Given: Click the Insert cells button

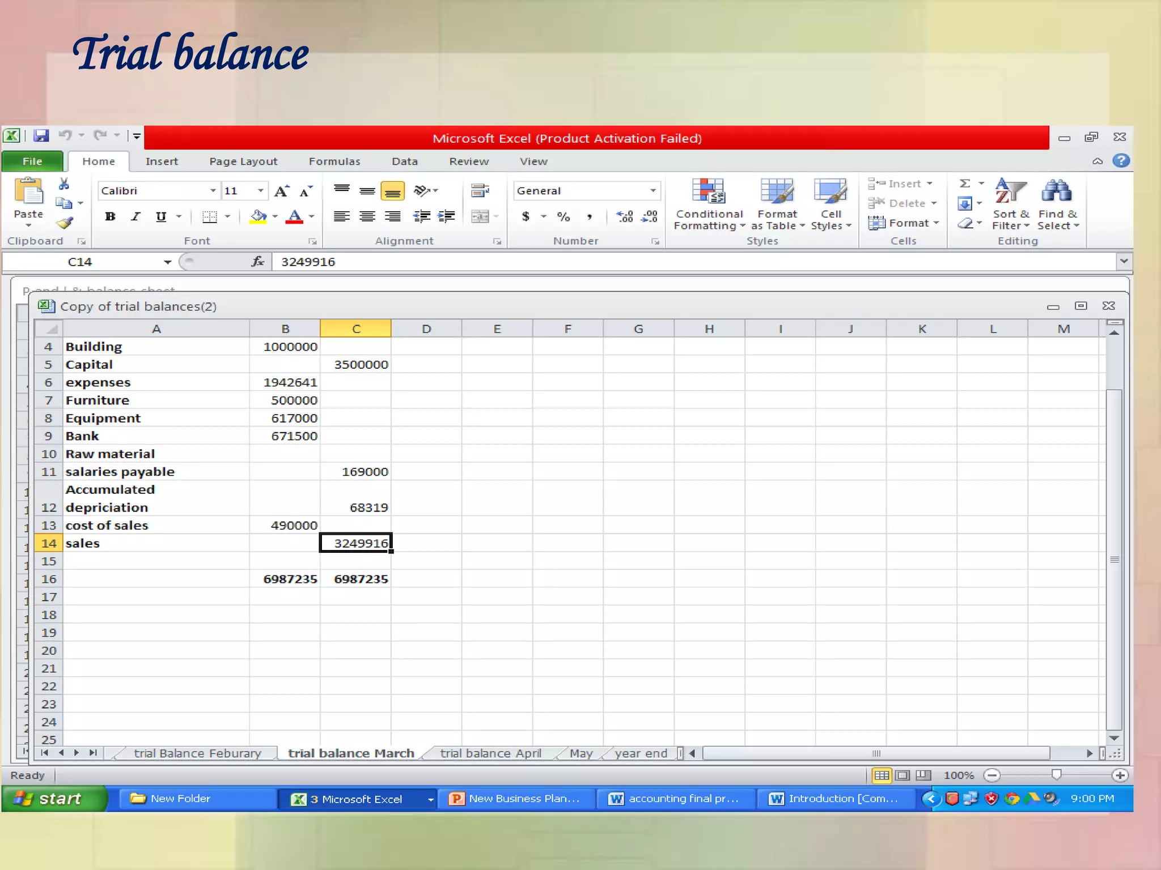Looking at the screenshot, I should 900,184.
